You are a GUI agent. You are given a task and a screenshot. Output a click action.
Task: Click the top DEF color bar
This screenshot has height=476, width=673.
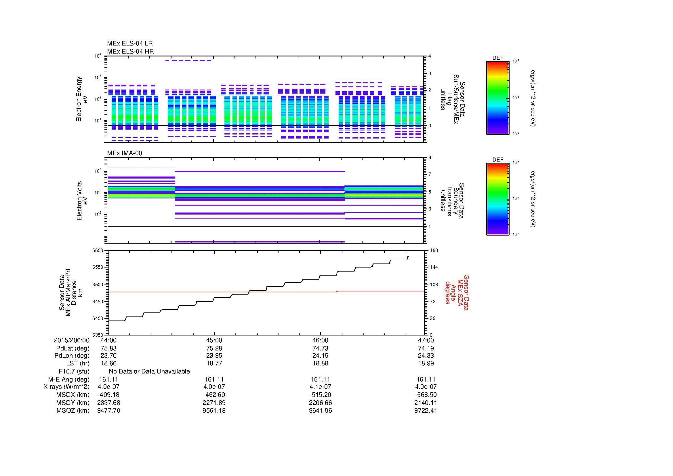(x=497, y=98)
